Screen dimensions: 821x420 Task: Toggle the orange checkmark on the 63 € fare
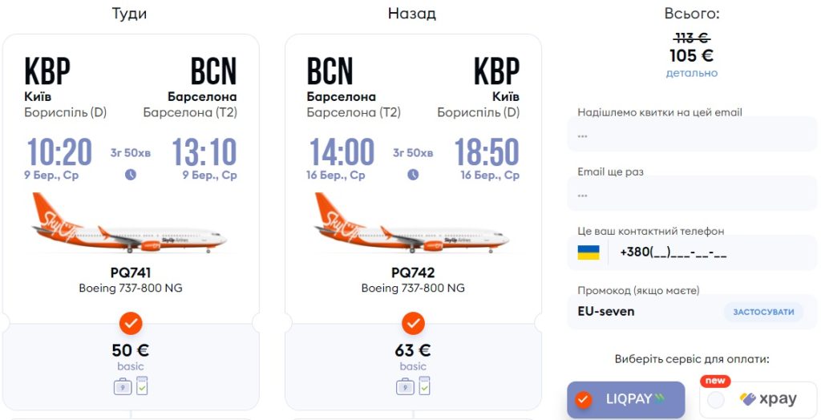point(413,323)
